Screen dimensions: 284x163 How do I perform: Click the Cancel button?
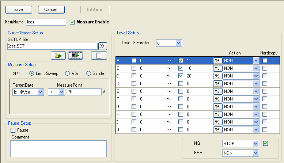[51, 10]
